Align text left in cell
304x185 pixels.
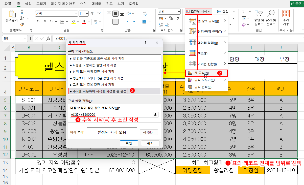[x=109, y=22]
